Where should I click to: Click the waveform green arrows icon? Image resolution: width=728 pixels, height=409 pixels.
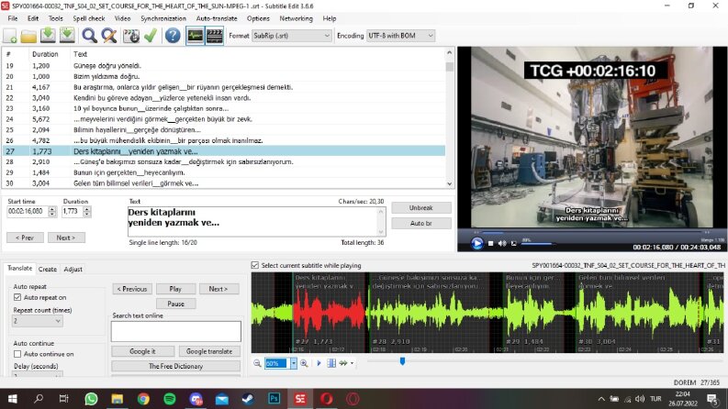[x=343, y=363]
